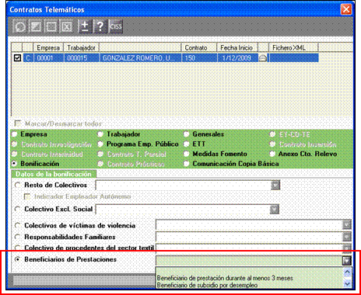Click the contract code 150 cell
The width and height of the screenshot is (361, 295).
coord(198,58)
